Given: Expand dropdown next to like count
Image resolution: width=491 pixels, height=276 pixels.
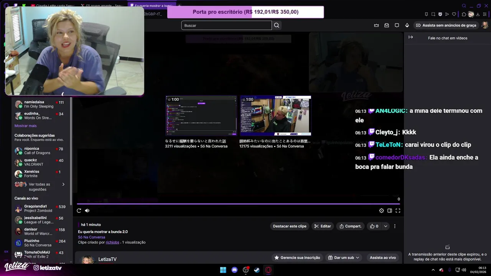Looking at the screenshot, I should point(386,226).
